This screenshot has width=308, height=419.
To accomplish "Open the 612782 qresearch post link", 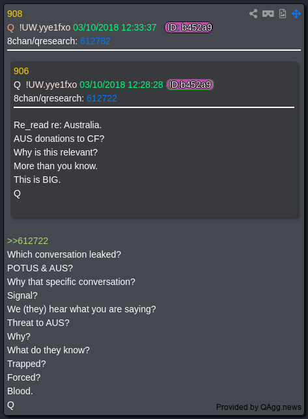I will click(x=95, y=41).
